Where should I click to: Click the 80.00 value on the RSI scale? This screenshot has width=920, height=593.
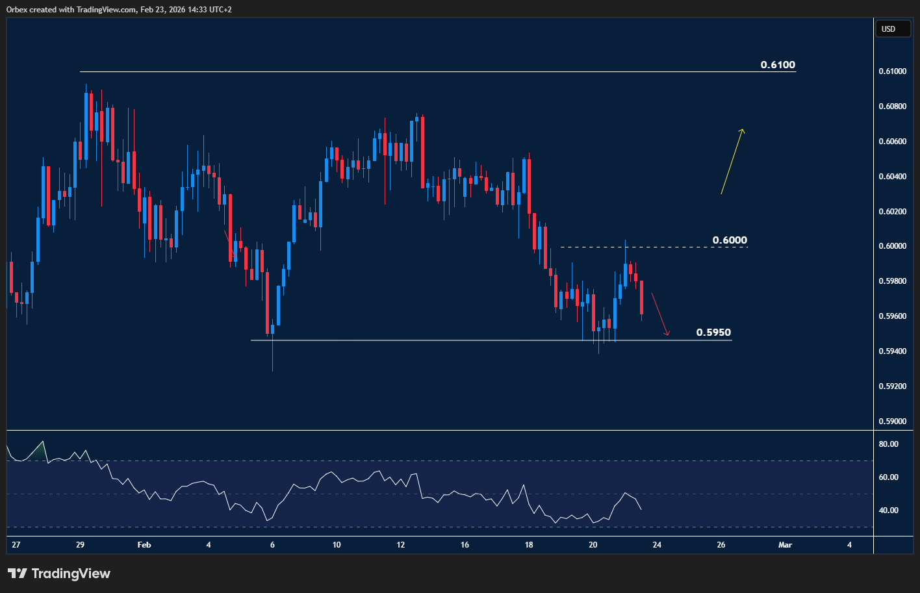coord(888,444)
